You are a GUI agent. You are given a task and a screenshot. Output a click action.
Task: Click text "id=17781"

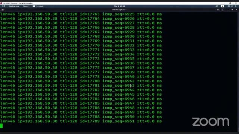pos(90,86)
